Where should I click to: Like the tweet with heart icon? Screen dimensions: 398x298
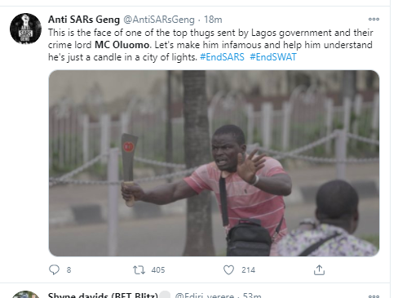228,270
